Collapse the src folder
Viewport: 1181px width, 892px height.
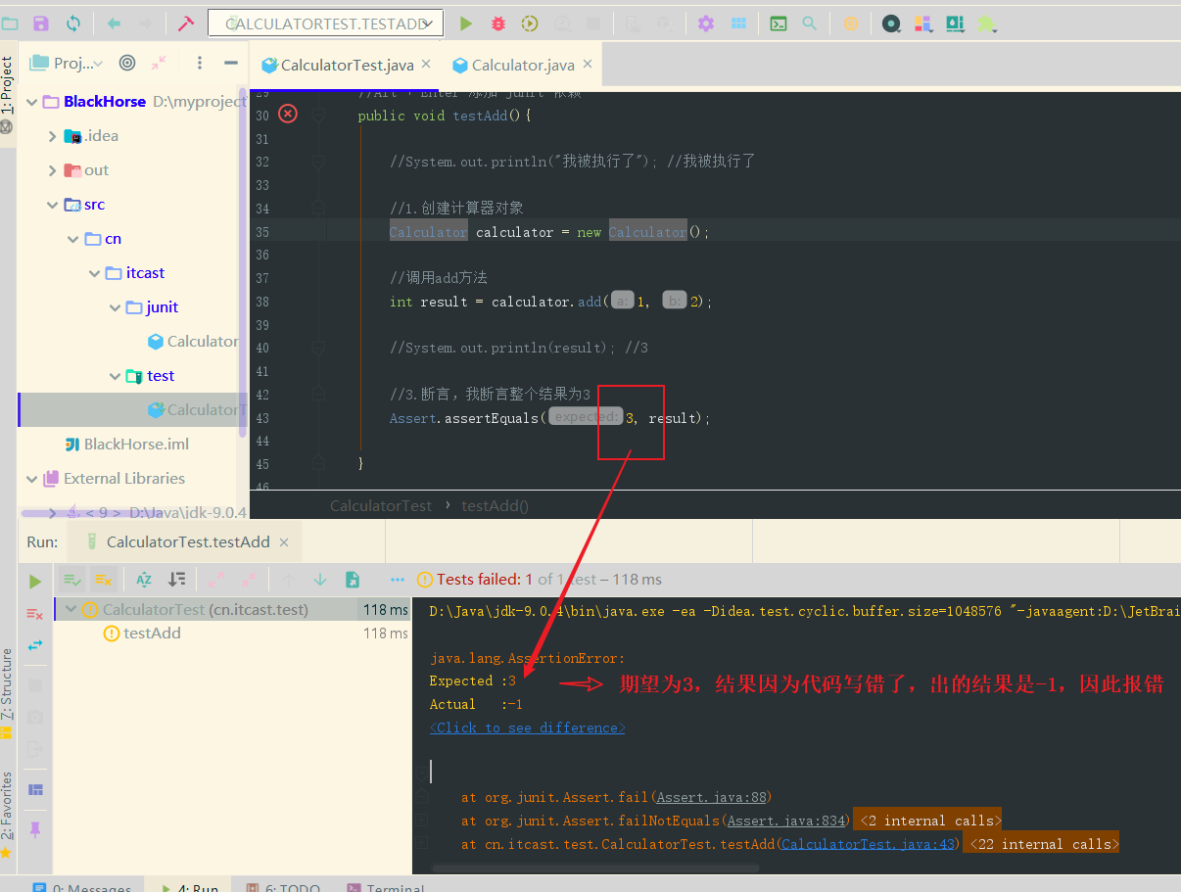click(53, 205)
